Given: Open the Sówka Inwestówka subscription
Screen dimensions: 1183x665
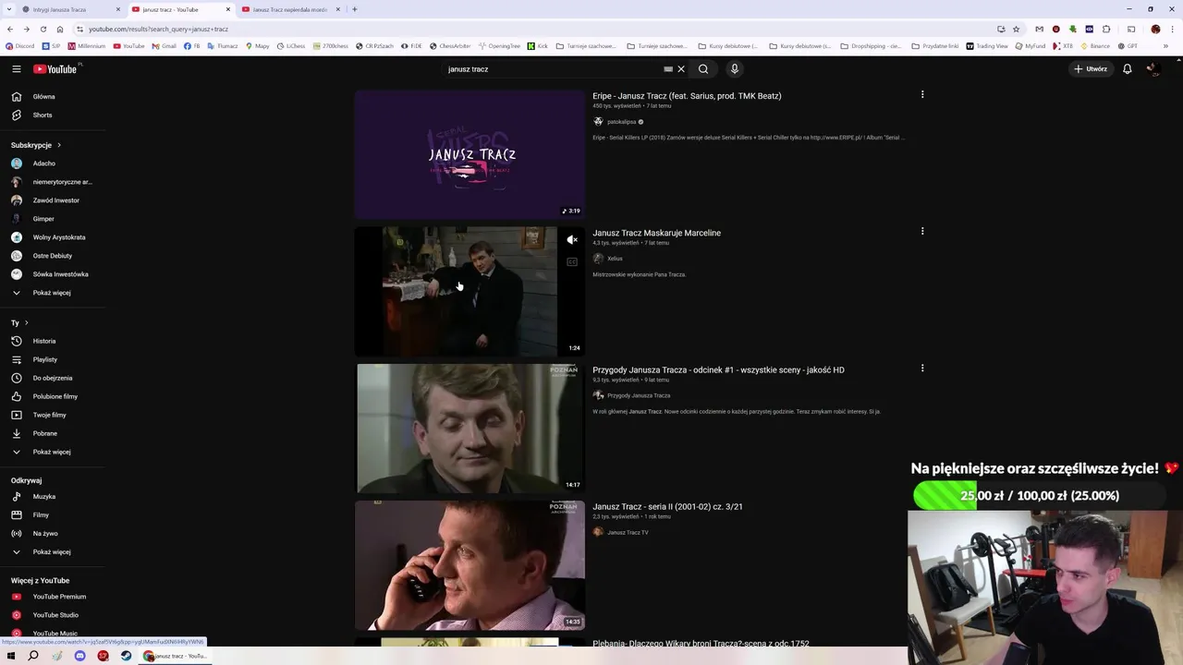Looking at the screenshot, I should 53,274.
